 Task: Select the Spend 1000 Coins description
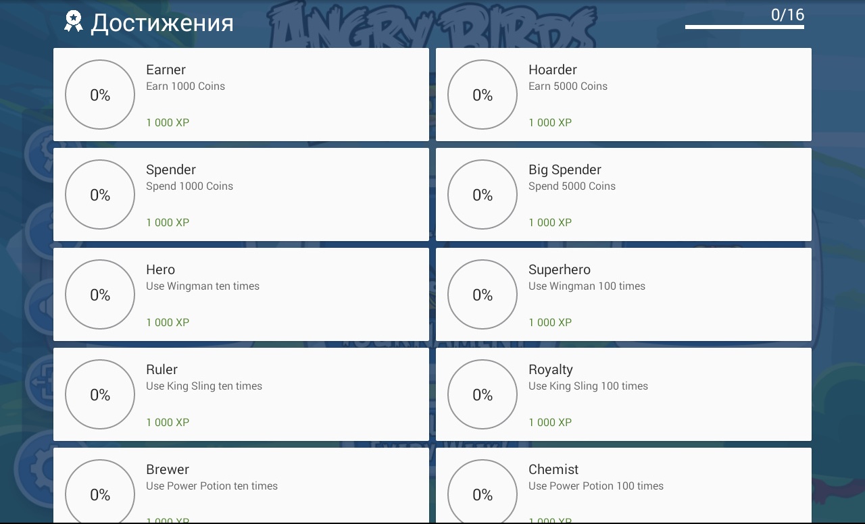click(x=189, y=186)
